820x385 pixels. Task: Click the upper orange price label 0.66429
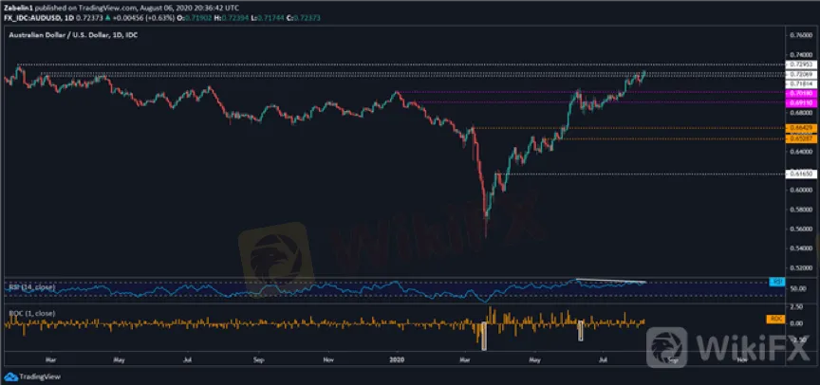tap(802, 128)
